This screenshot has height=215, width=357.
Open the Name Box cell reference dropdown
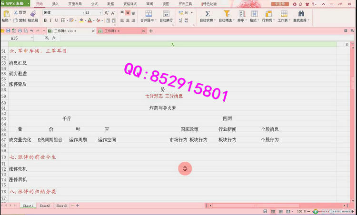[32, 38]
